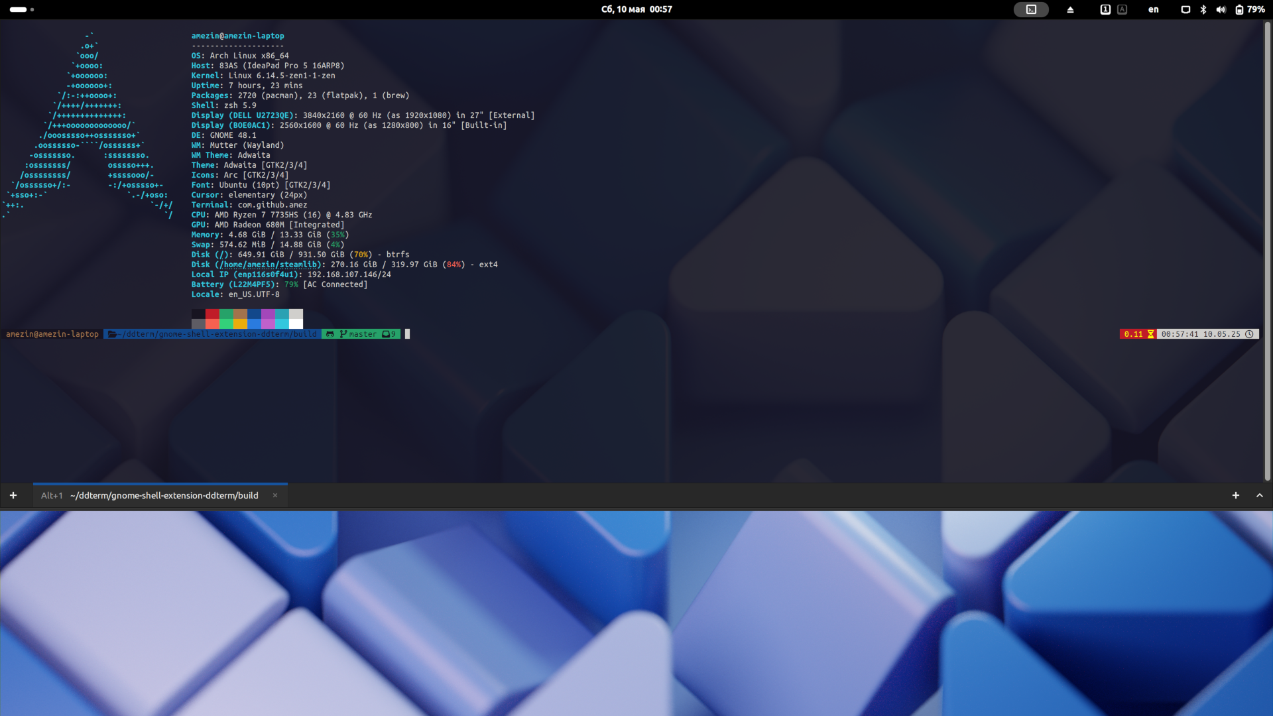
Task: Click the folder icon in shell prompt
Action: (112, 334)
